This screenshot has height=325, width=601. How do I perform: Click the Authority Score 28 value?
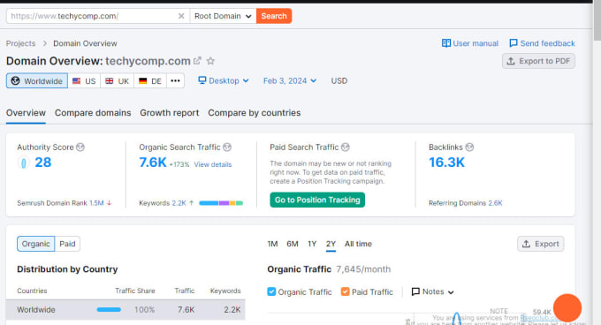point(43,162)
